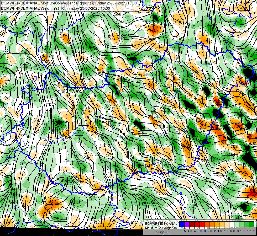Select the palest green swatch between 0 and 0.5
The width and height of the screenshot is (257, 236).
coord(237,224)
